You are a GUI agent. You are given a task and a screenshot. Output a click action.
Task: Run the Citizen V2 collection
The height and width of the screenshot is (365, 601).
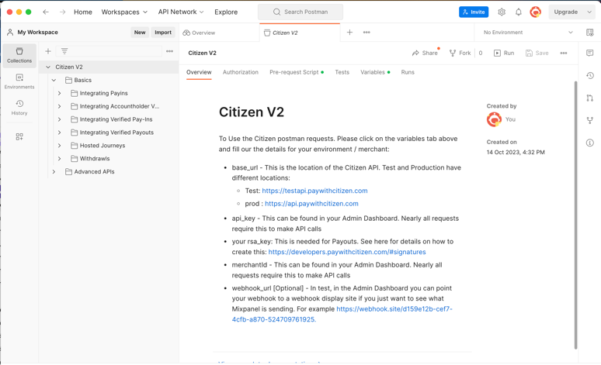tap(504, 53)
